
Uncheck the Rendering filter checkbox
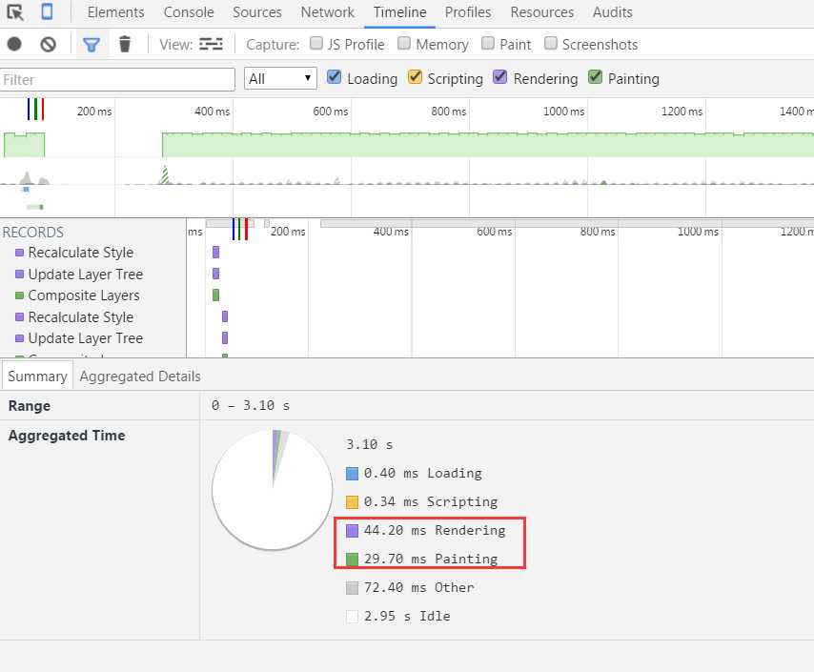[x=499, y=77]
